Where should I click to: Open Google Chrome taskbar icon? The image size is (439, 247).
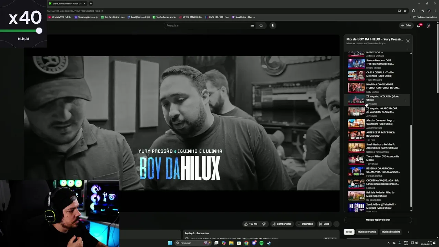[x=246, y=243]
